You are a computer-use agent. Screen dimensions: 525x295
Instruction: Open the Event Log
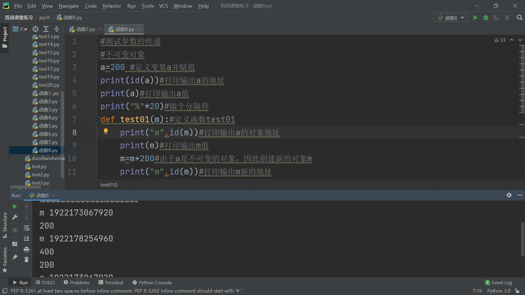(x=498, y=282)
